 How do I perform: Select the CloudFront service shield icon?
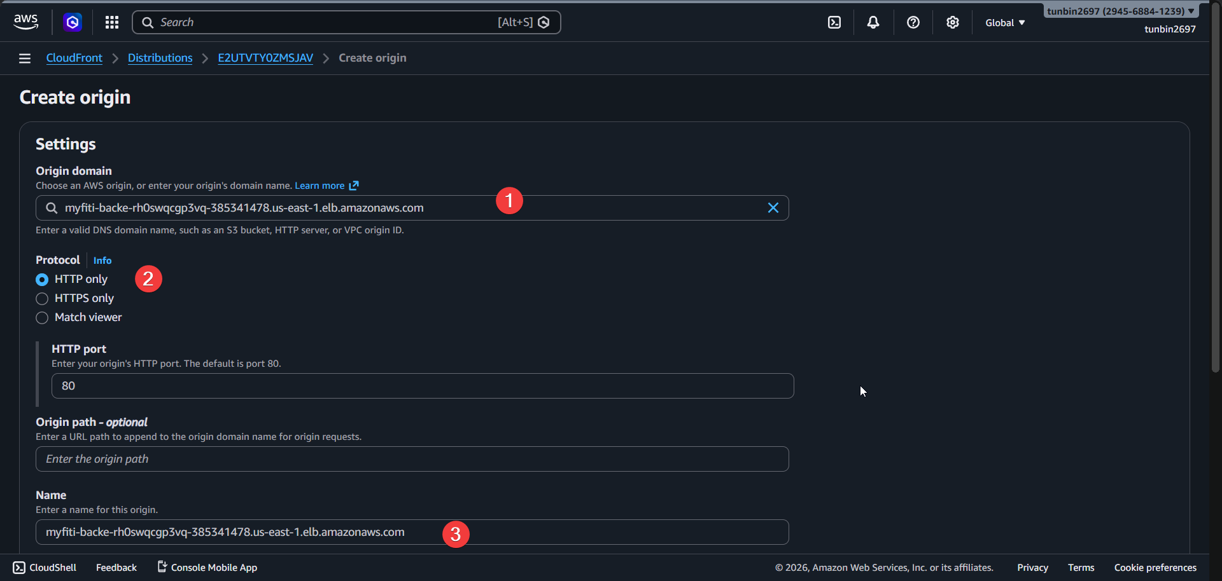click(x=72, y=22)
